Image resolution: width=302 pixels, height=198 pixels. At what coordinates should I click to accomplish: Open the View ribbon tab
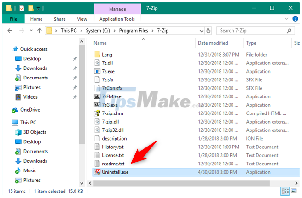point(82,19)
